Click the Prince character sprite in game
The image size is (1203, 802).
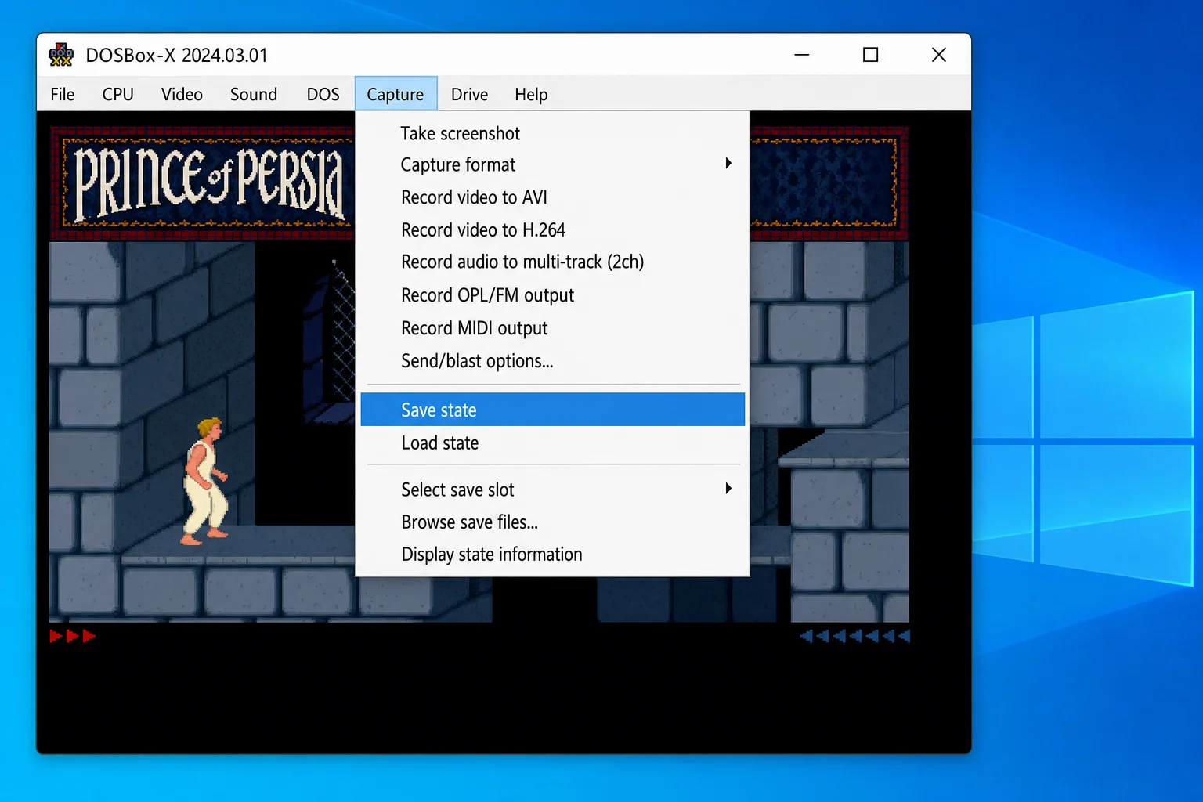[x=205, y=482]
